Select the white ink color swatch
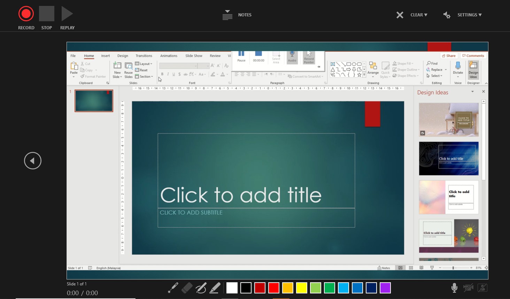The height and width of the screenshot is (299, 510). click(232, 288)
